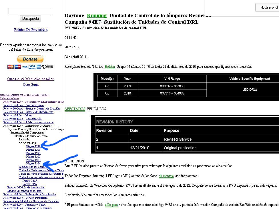Image resolution: width=279 pixels, height=209 pixels.
Task: Select Daytime Running Unidad de Control tree entry
Action: pyautogui.click(x=35, y=129)
